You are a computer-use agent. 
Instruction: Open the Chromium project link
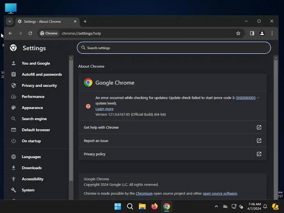point(144,193)
